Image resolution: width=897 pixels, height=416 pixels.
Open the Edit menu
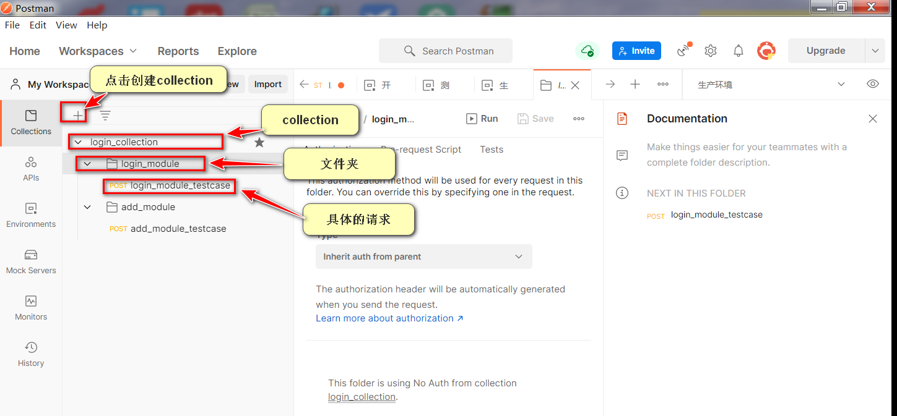click(x=38, y=25)
